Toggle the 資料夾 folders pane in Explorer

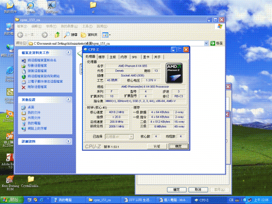(89, 35)
